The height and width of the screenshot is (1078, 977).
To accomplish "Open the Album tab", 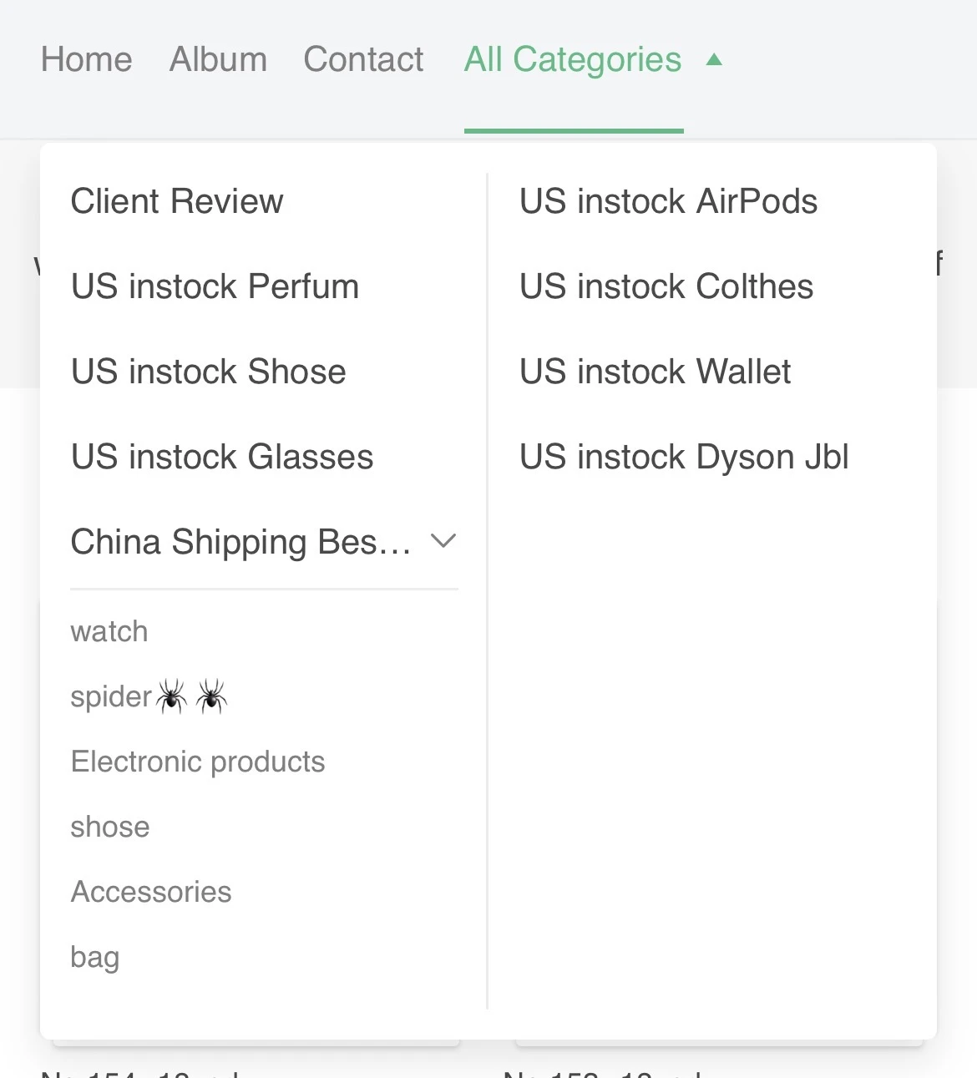I will 219,60.
